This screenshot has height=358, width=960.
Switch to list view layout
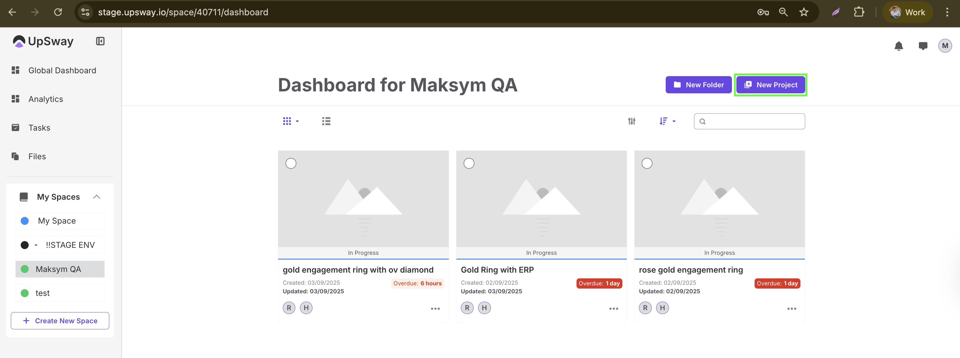(326, 121)
